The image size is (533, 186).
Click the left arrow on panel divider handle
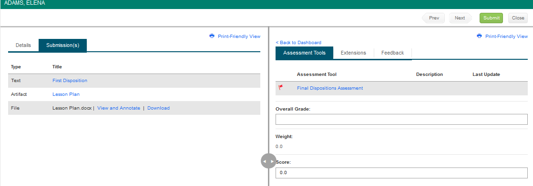point(265,161)
